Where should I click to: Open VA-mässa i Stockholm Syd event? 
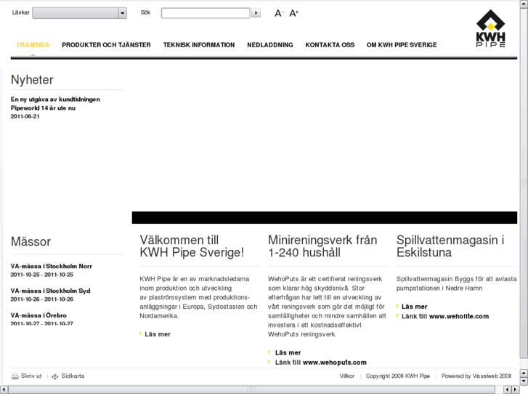pos(50,291)
